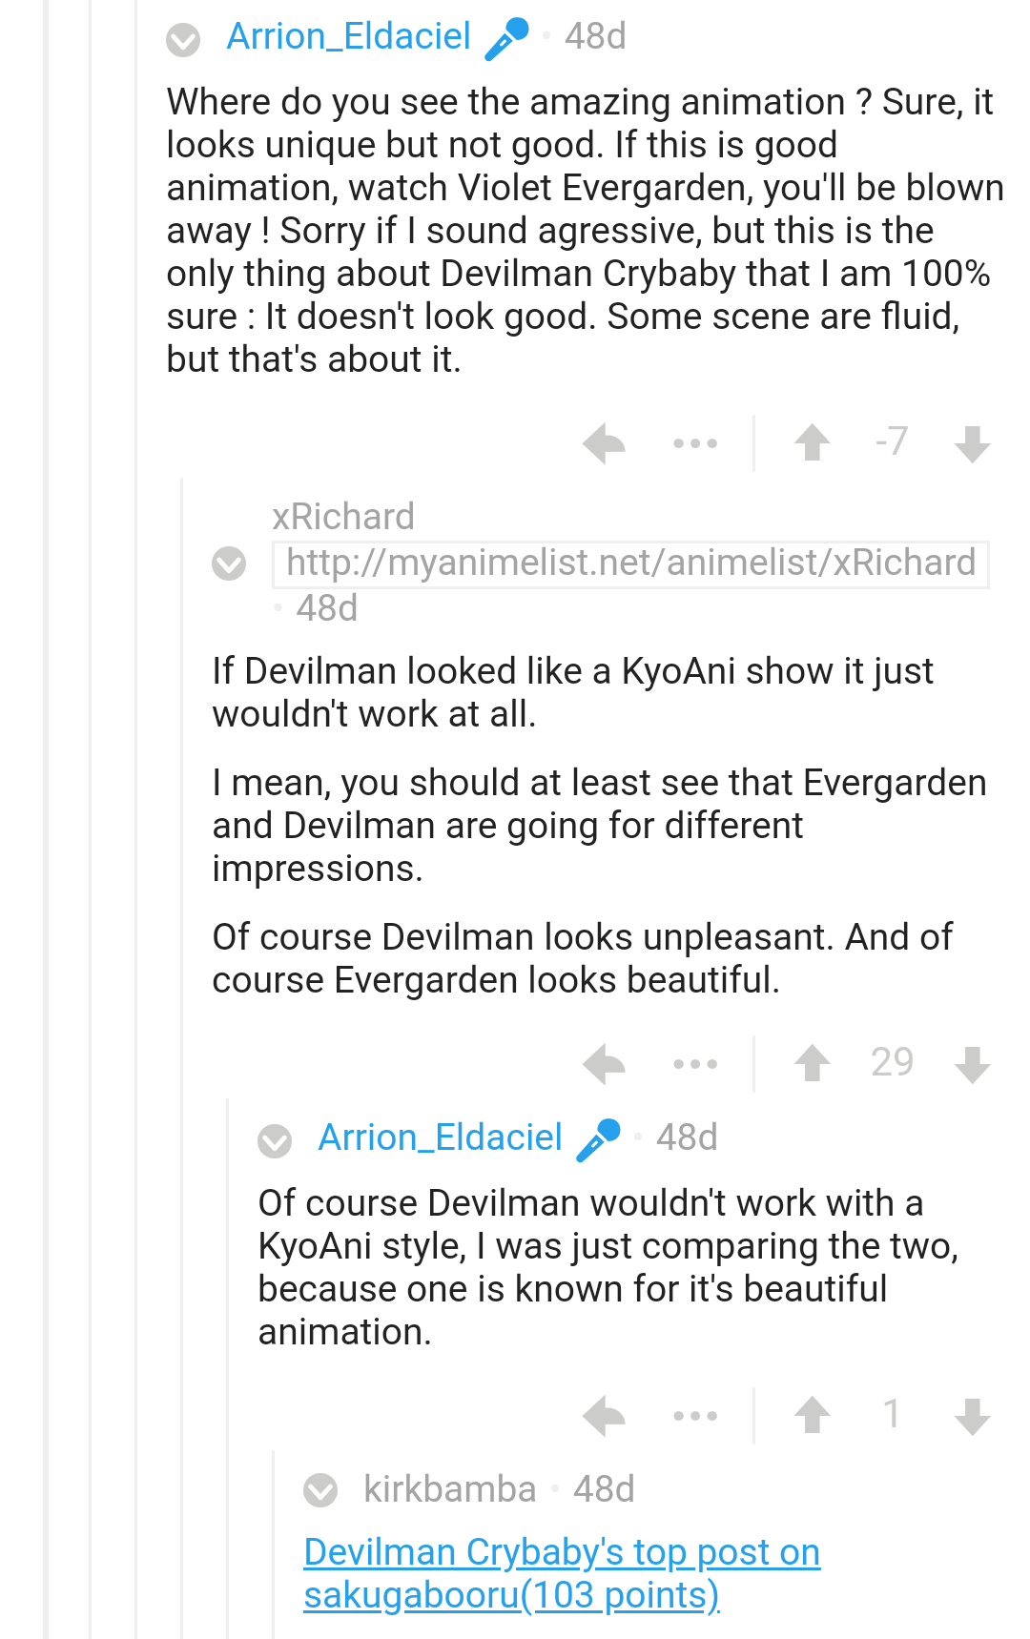This screenshot has width=1030, height=1639.
Task: Downvote Arrion_Eldaciel's reply with 1 point
Action: pyautogui.click(x=972, y=1416)
